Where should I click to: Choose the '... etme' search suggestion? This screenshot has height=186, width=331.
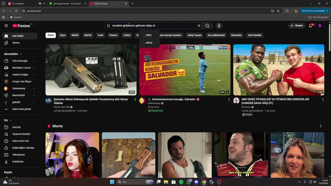pyautogui.click(x=149, y=43)
